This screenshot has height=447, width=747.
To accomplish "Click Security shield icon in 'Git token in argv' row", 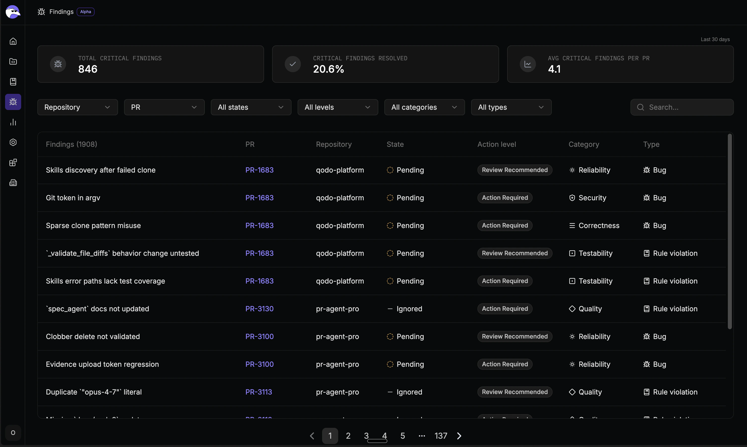I will pyautogui.click(x=572, y=198).
